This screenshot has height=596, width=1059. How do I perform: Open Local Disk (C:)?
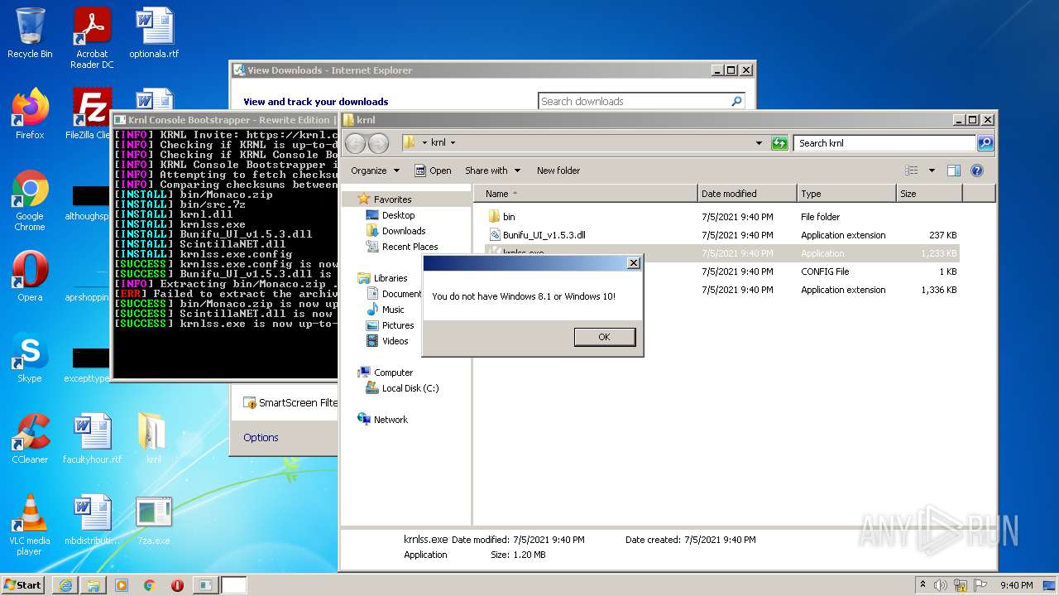tap(410, 388)
